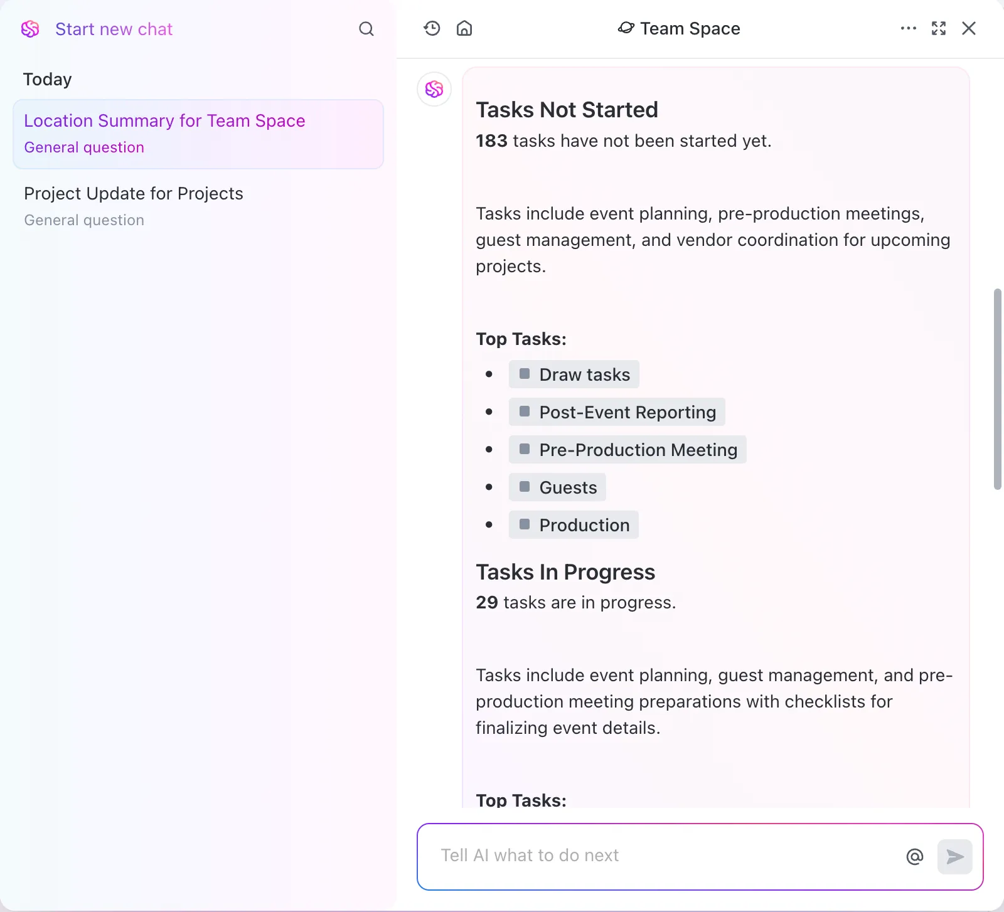Open Location Summary for Team Space chat
Viewport: 1004px width, 912px height.
(x=198, y=134)
